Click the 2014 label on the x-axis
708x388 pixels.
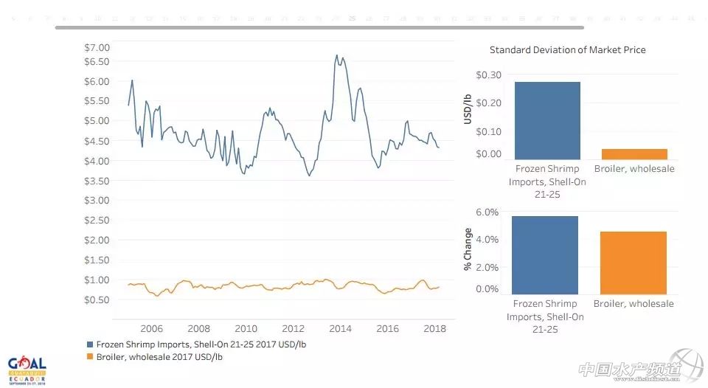click(x=340, y=329)
